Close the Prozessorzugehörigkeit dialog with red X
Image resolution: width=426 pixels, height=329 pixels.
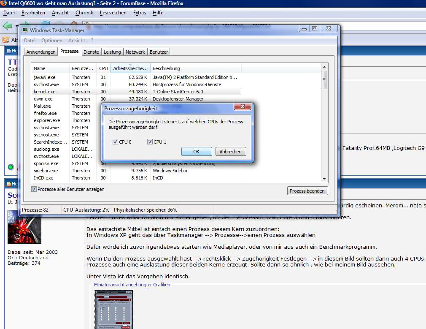[243, 106]
